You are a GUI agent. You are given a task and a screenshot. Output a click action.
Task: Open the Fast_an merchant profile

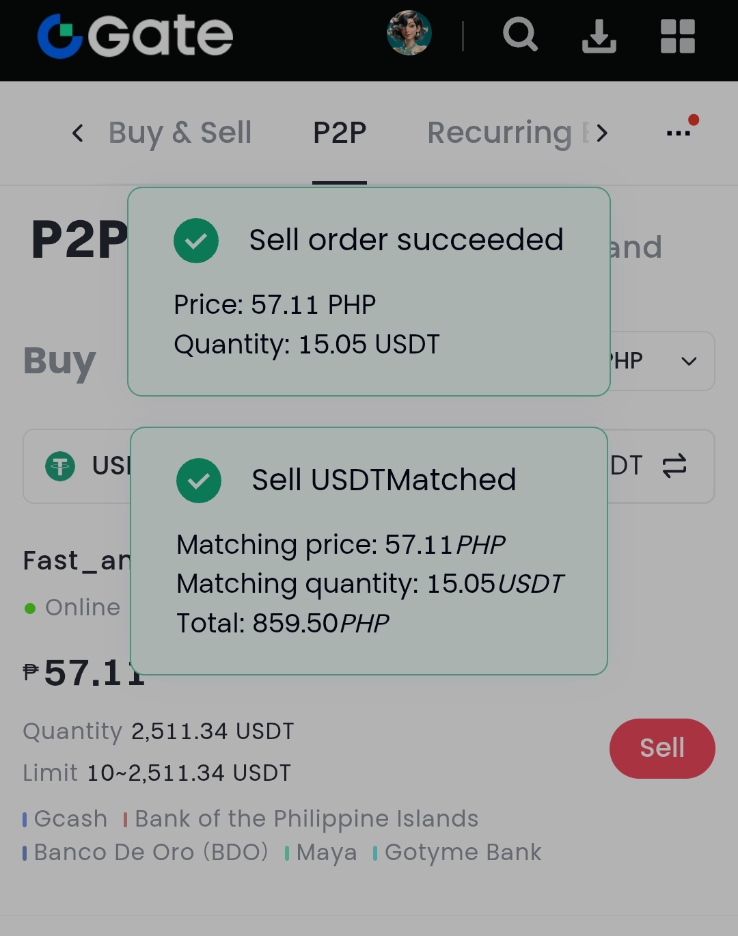[x=77, y=561]
